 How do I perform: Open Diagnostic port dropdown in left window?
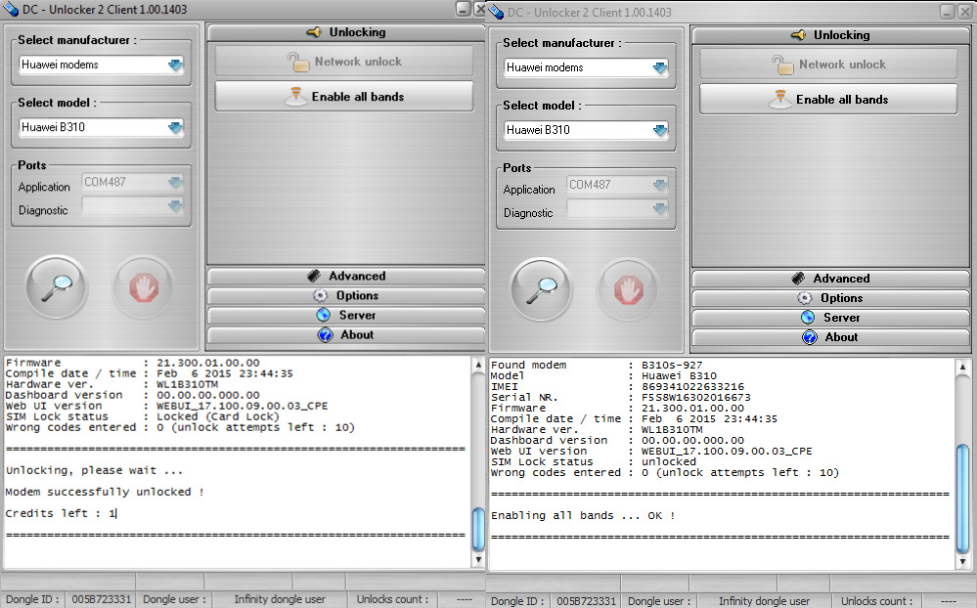[x=175, y=205]
